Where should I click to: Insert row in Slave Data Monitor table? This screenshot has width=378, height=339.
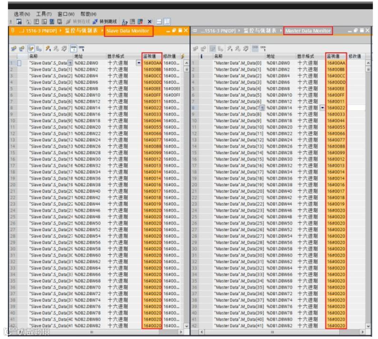pos(13,49)
